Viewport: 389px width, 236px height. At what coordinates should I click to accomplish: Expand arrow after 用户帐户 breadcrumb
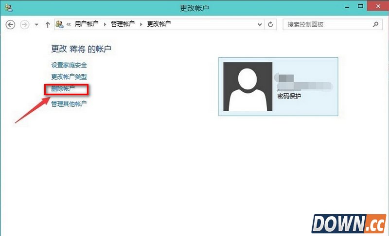point(105,24)
